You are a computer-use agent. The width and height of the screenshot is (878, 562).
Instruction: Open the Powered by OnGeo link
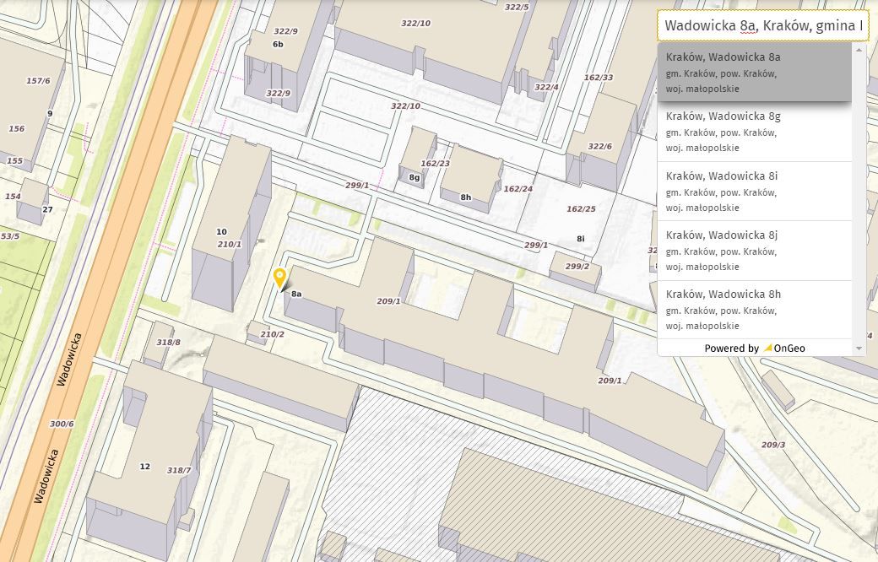click(x=754, y=348)
